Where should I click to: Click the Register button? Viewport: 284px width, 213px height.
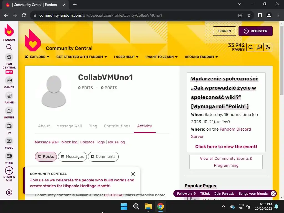255,31
